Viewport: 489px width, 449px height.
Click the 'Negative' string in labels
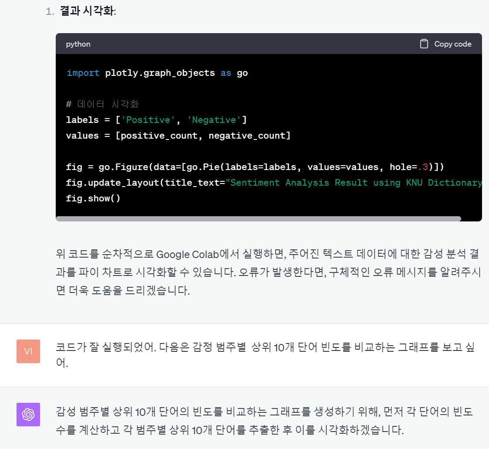214,120
